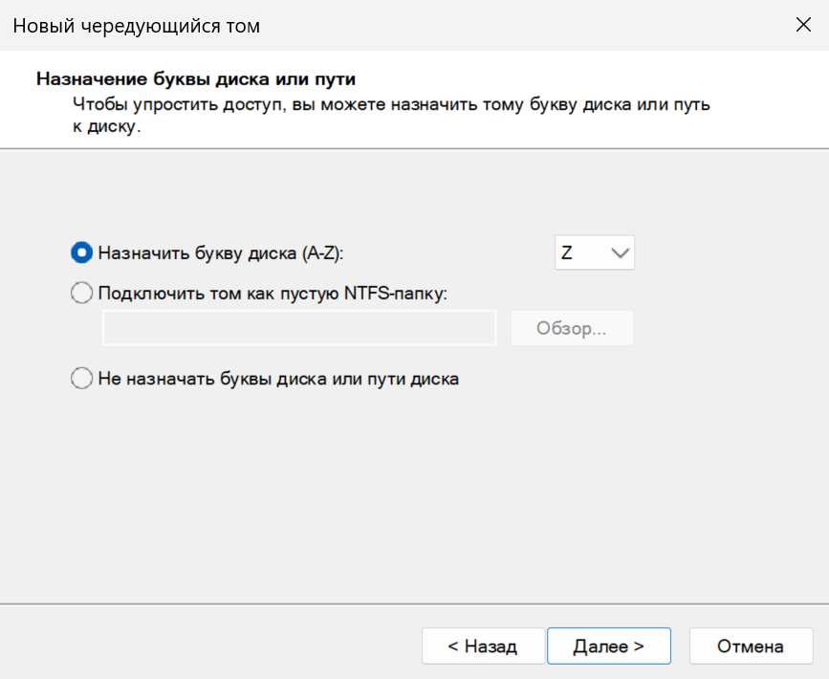Select the "Назначить букву диска (A-Z)" radio button
The width and height of the screenshot is (829, 679).
(x=82, y=253)
